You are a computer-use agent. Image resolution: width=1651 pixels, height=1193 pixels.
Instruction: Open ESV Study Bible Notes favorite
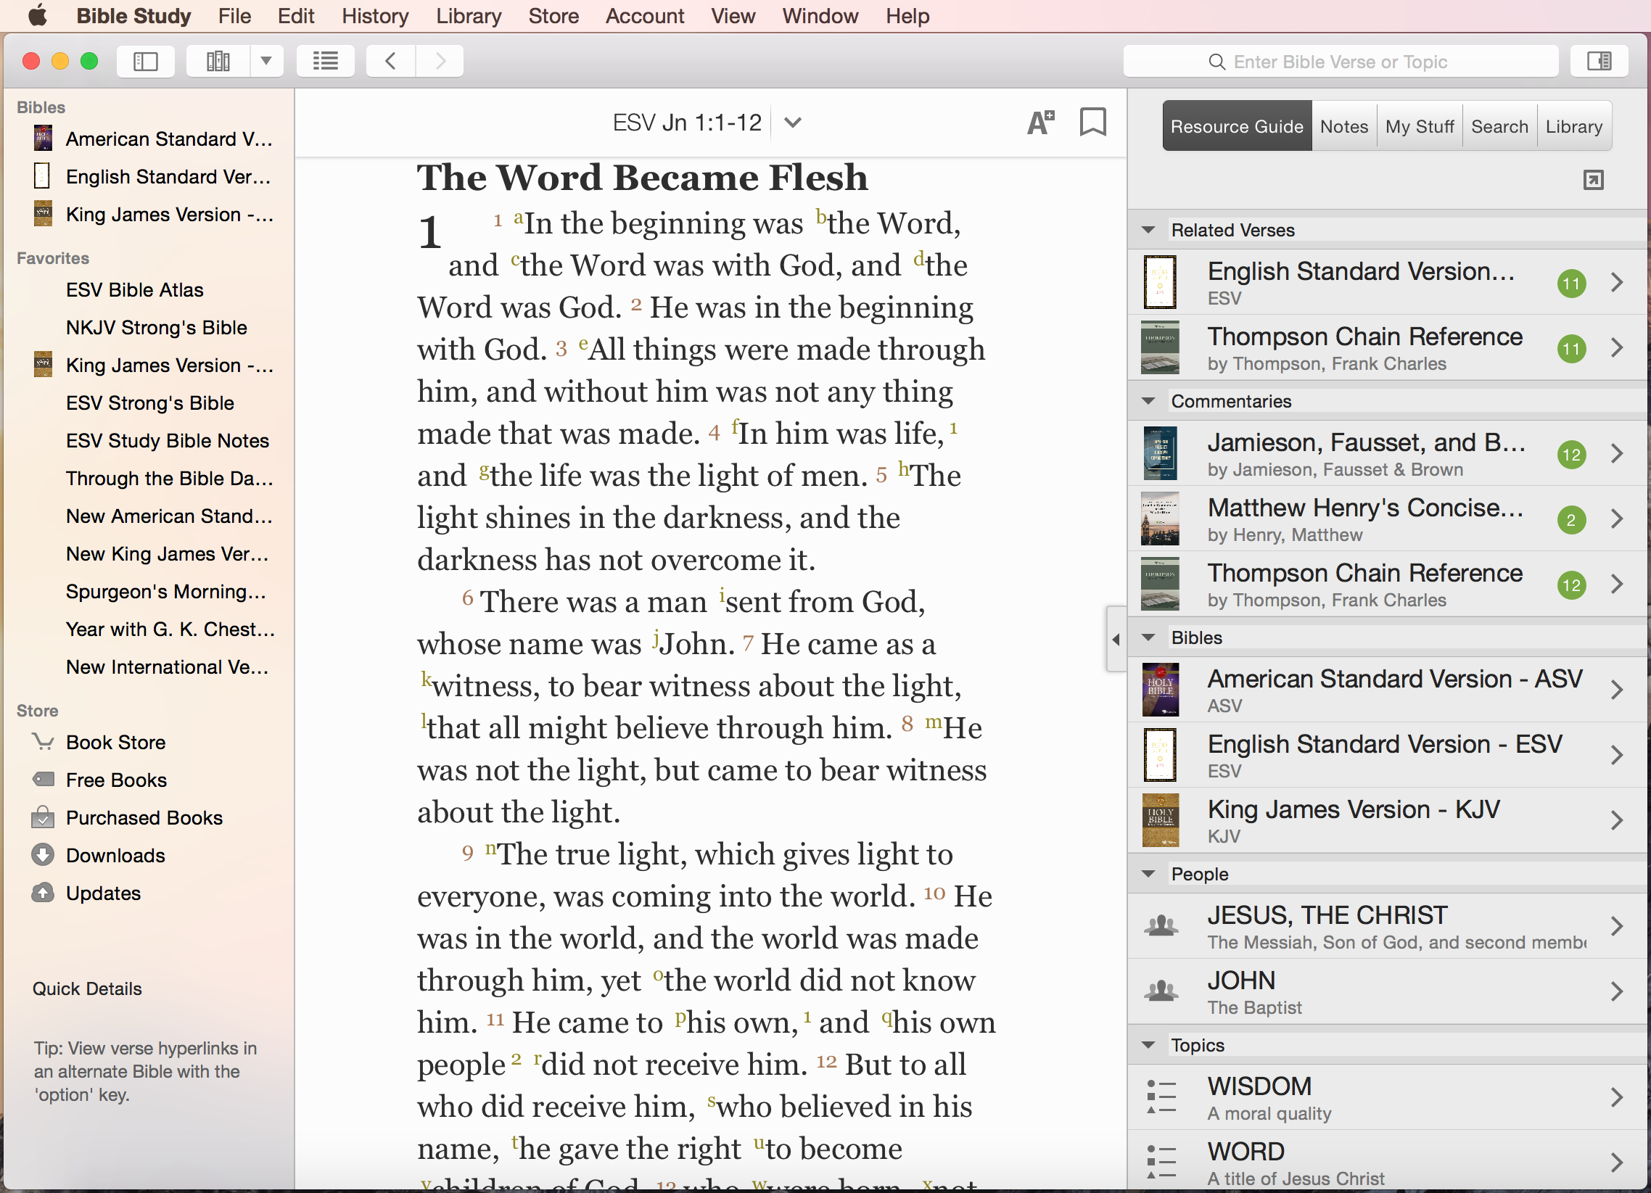167,440
